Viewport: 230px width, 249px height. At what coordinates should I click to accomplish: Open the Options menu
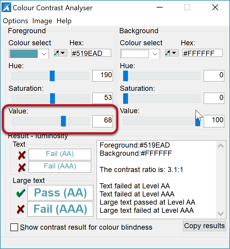tap(15, 21)
